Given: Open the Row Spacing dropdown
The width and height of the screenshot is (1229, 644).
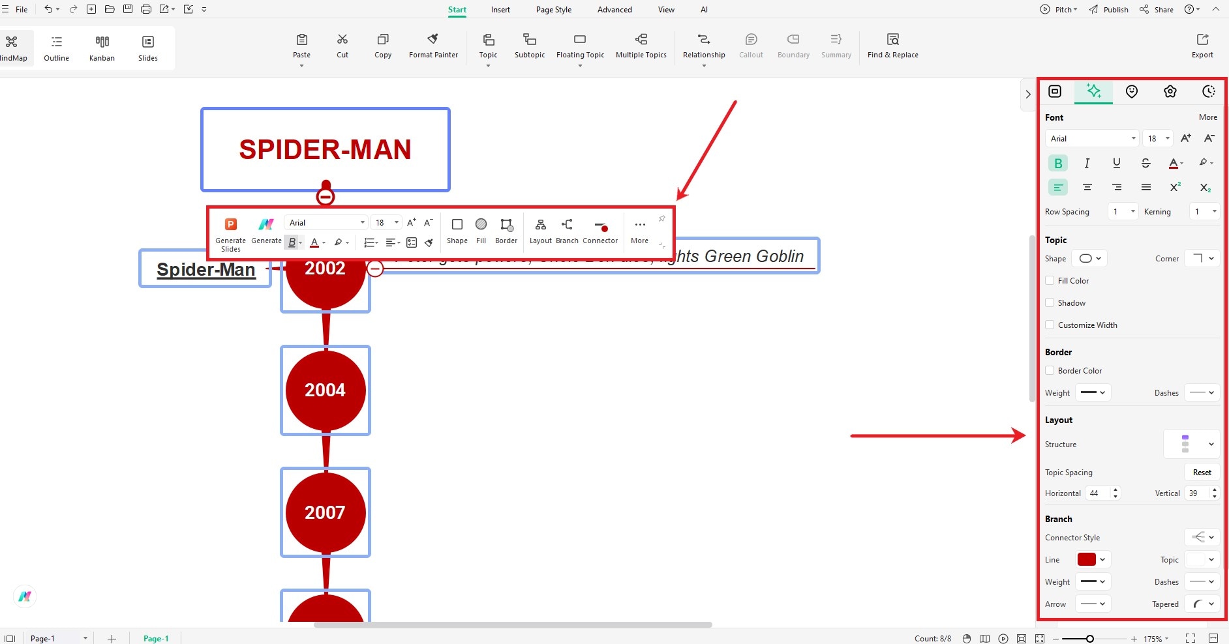Looking at the screenshot, I should click(1123, 211).
